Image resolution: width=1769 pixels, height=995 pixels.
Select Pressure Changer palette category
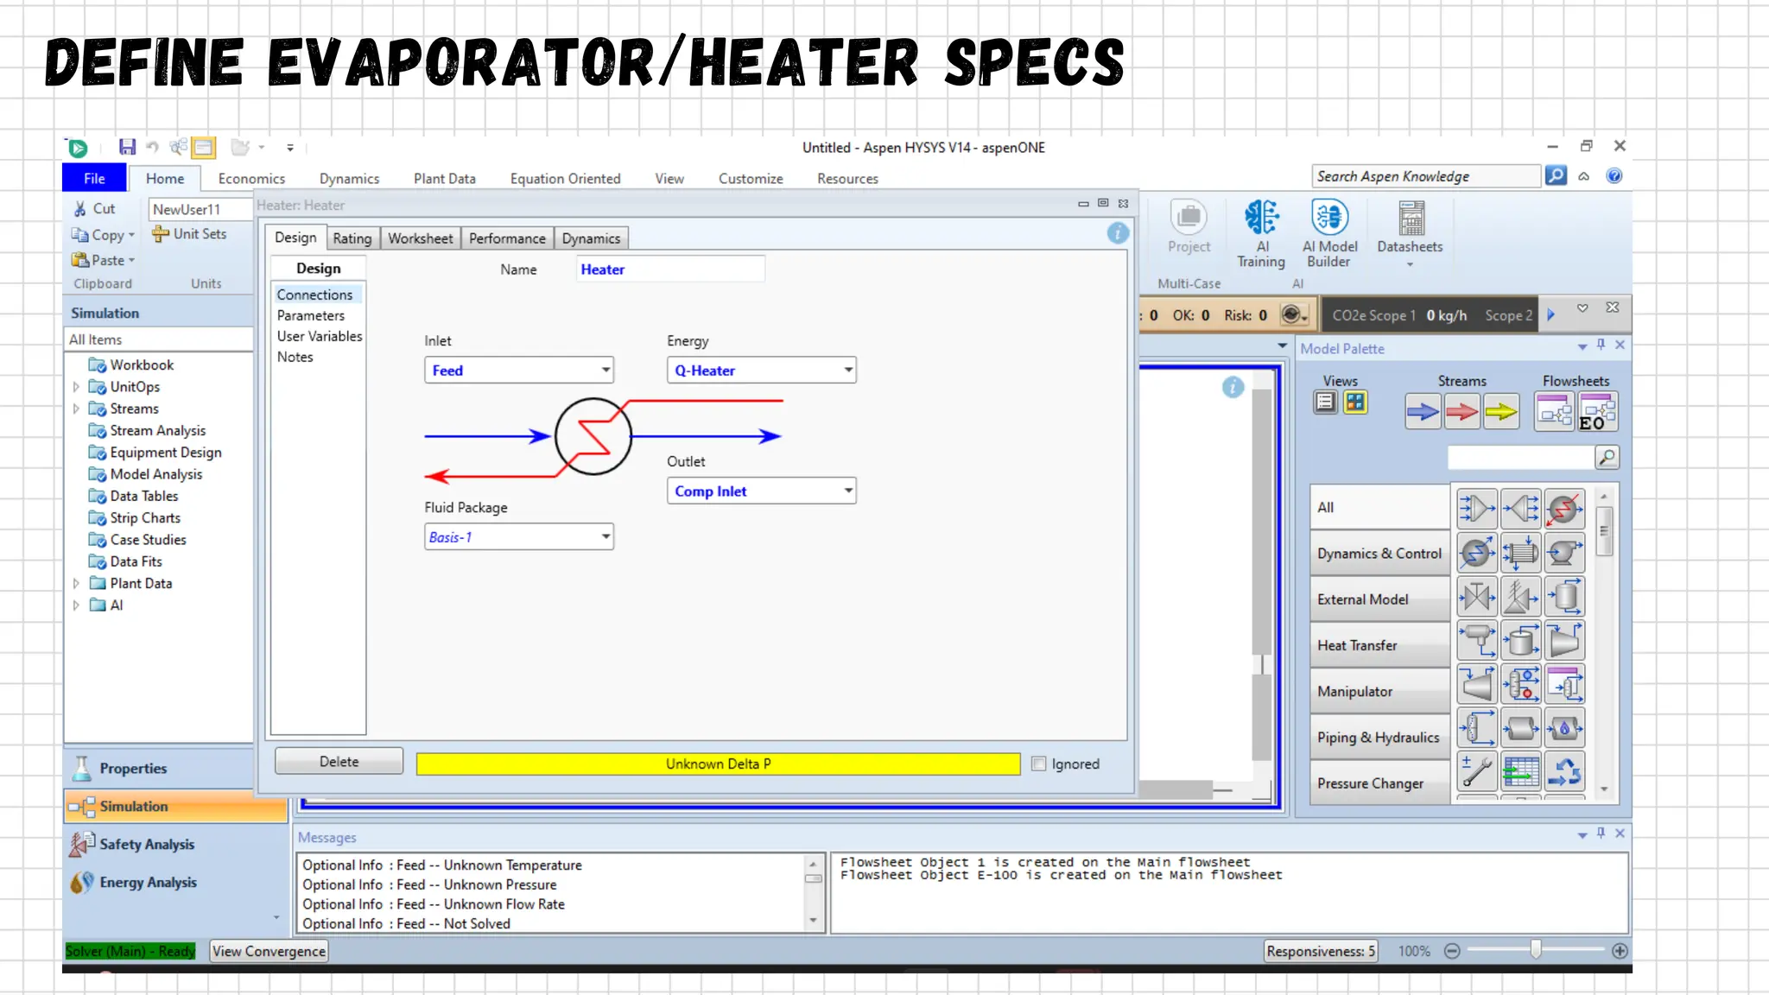click(x=1379, y=783)
